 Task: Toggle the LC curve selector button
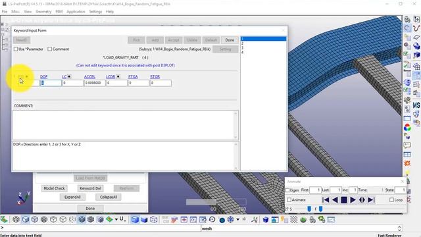(x=69, y=76)
